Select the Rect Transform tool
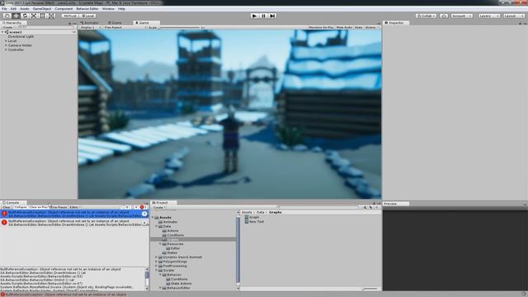This screenshot has height=297, width=528. pos(42,16)
